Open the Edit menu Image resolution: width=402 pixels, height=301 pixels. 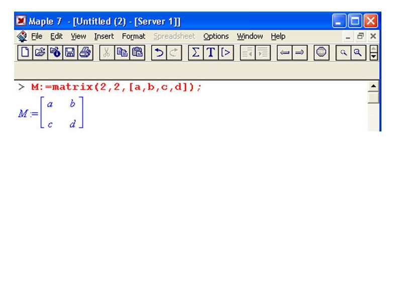point(56,36)
